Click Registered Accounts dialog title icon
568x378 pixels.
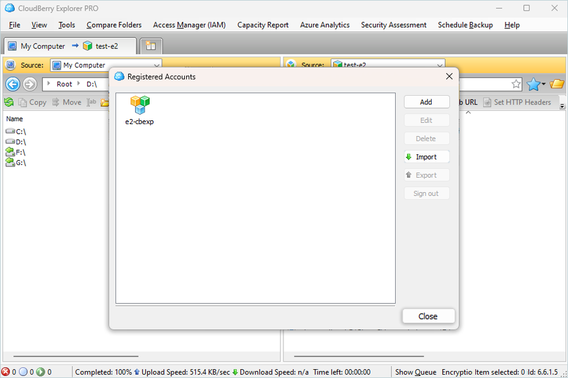[x=119, y=76]
